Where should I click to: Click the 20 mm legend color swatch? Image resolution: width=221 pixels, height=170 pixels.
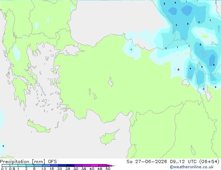[x=62, y=165]
